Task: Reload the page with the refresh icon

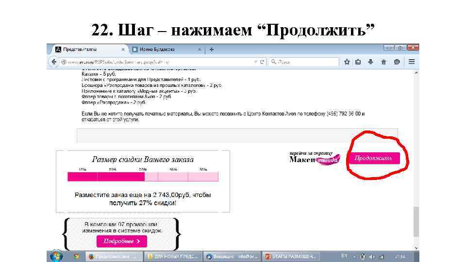Action: click(x=262, y=62)
